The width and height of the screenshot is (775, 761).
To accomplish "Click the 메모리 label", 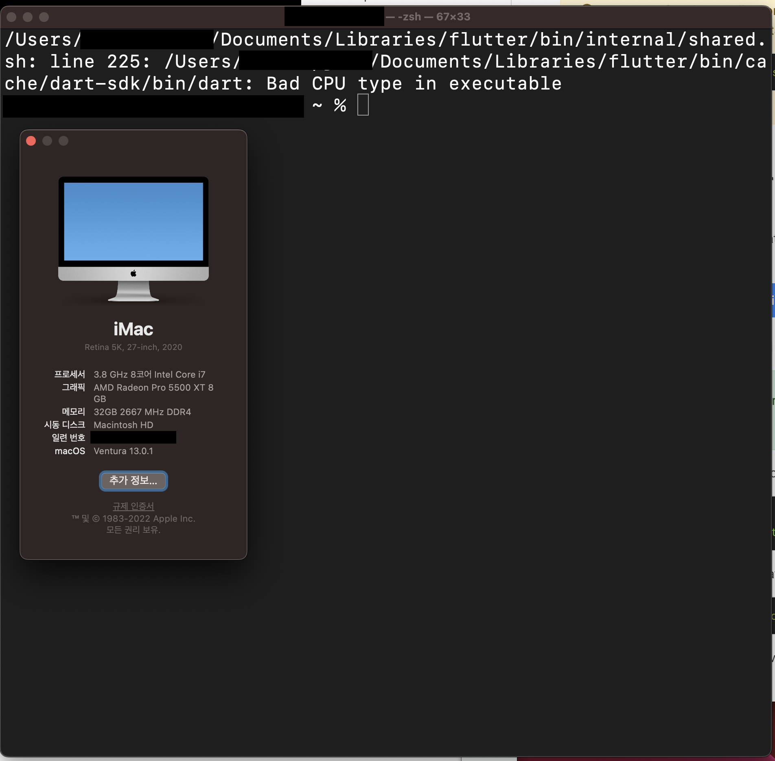I will tap(73, 412).
